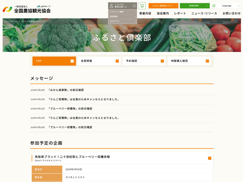The height and width of the screenshot is (182, 243).
Task: Click the user profile avatar icon
Action: [111, 6]
